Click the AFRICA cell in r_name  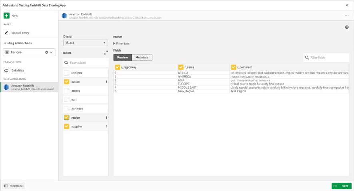tap(183, 73)
